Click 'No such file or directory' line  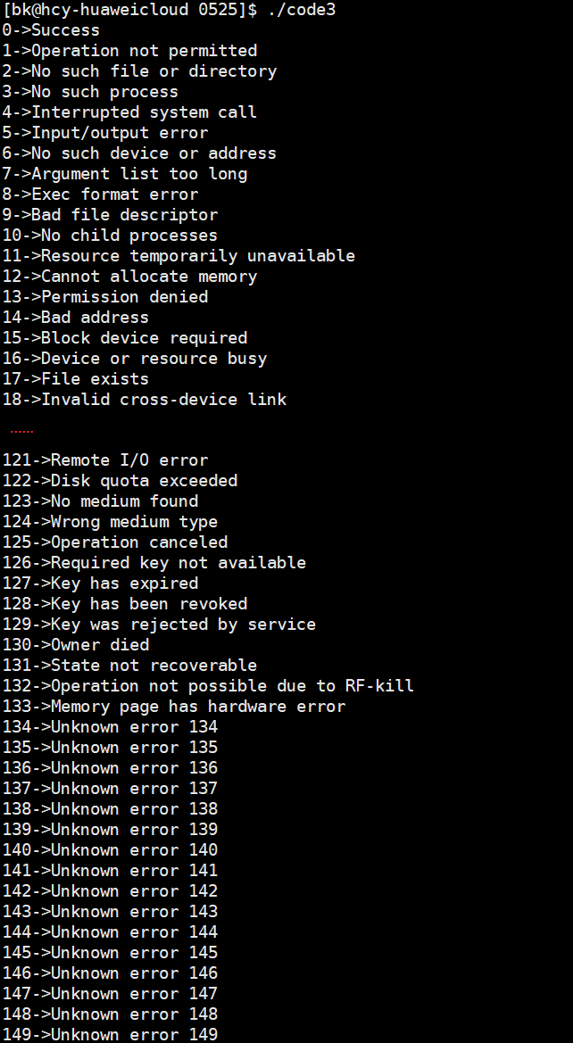point(139,71)
